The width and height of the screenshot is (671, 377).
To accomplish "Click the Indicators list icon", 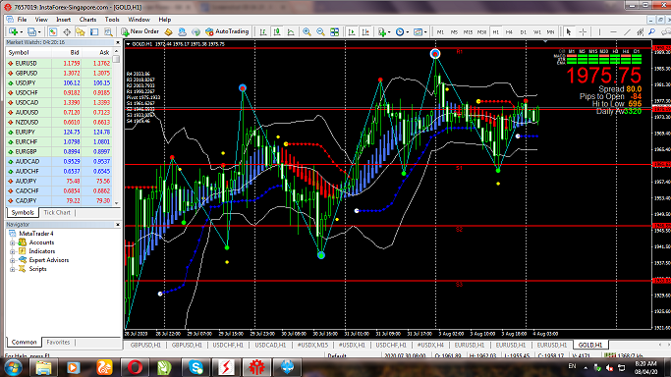I will point(382,31).
